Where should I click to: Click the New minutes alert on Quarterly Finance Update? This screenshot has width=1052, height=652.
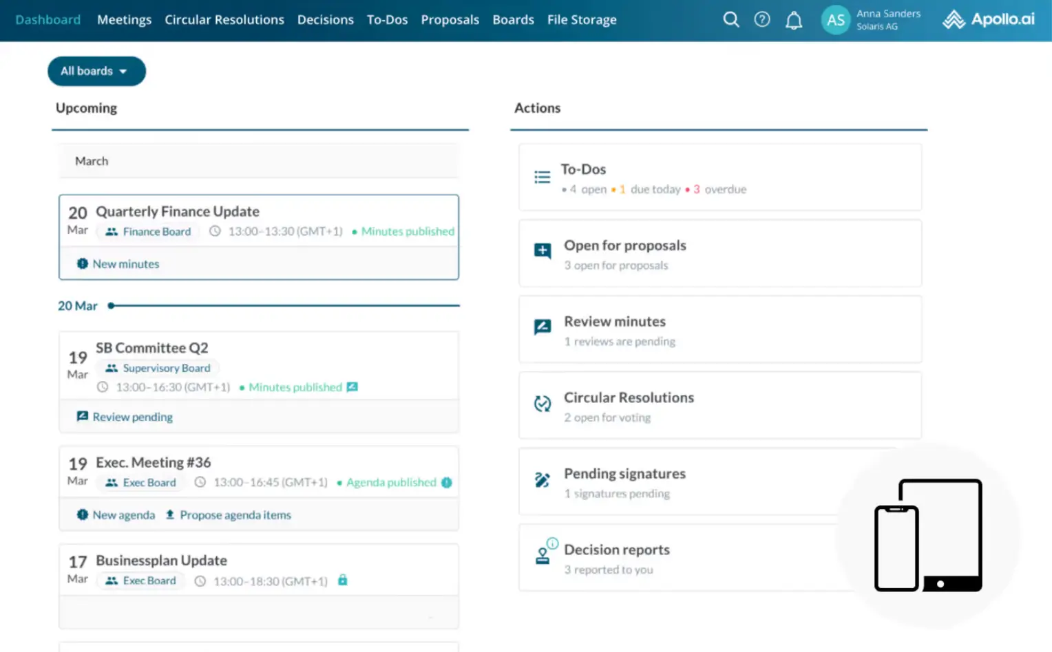pyautogui.click(x=117, y=263)
